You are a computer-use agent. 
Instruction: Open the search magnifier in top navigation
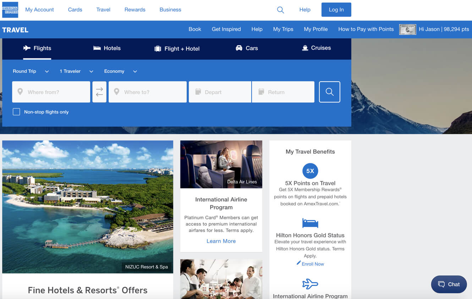point(280,10)
